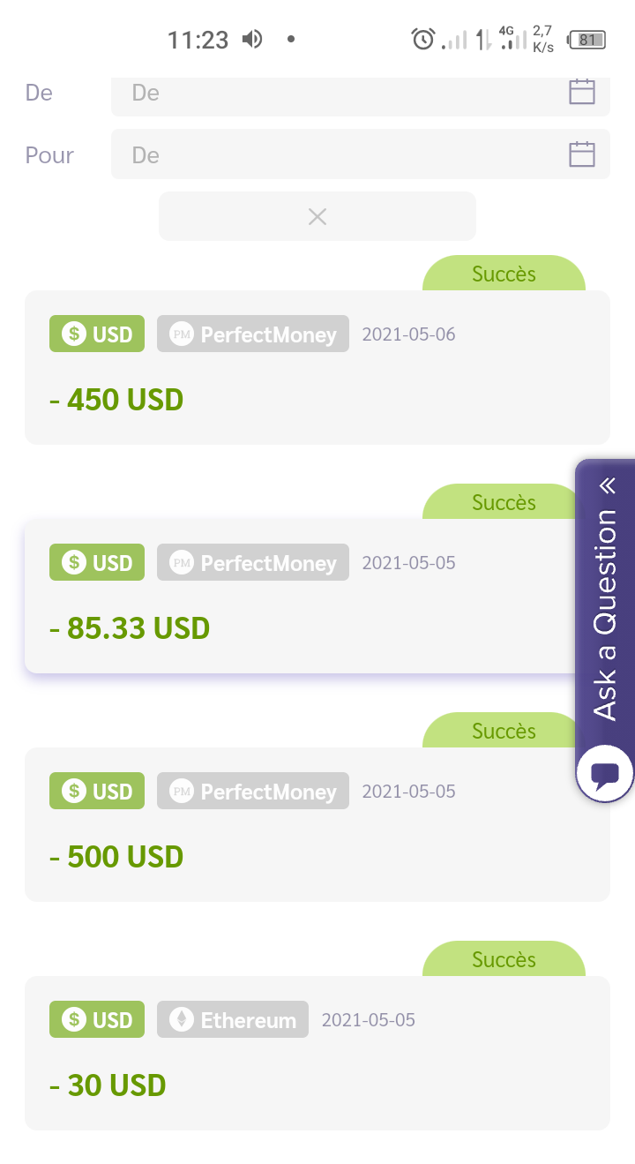Open the - 30 USD transaction card
This screenshot has width=635, height=1164.
tap(317, 1053)
